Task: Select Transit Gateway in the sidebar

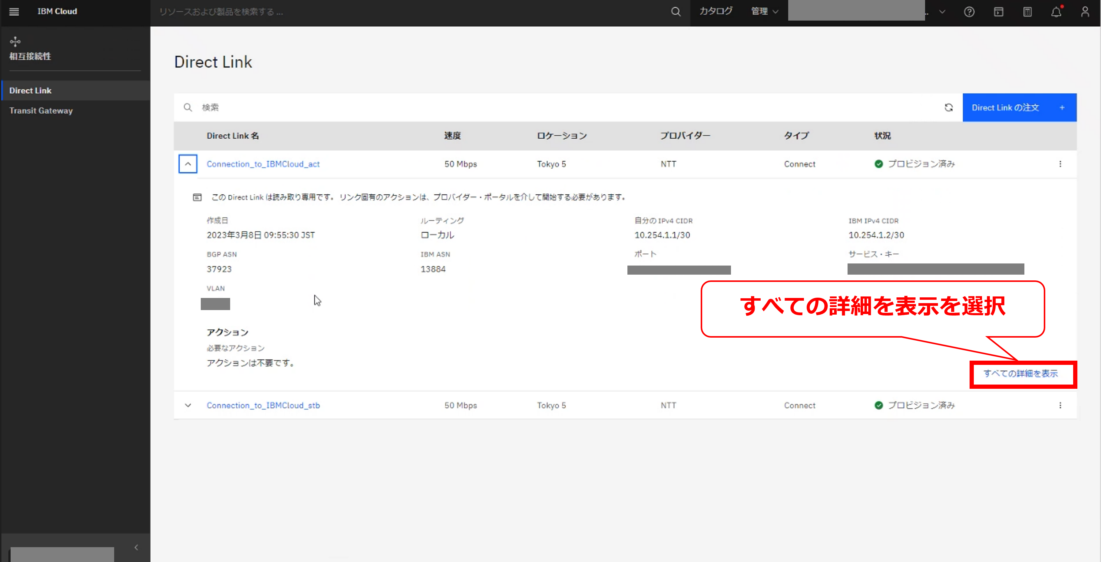Action: pyautogui.click(x=41, y=110)
